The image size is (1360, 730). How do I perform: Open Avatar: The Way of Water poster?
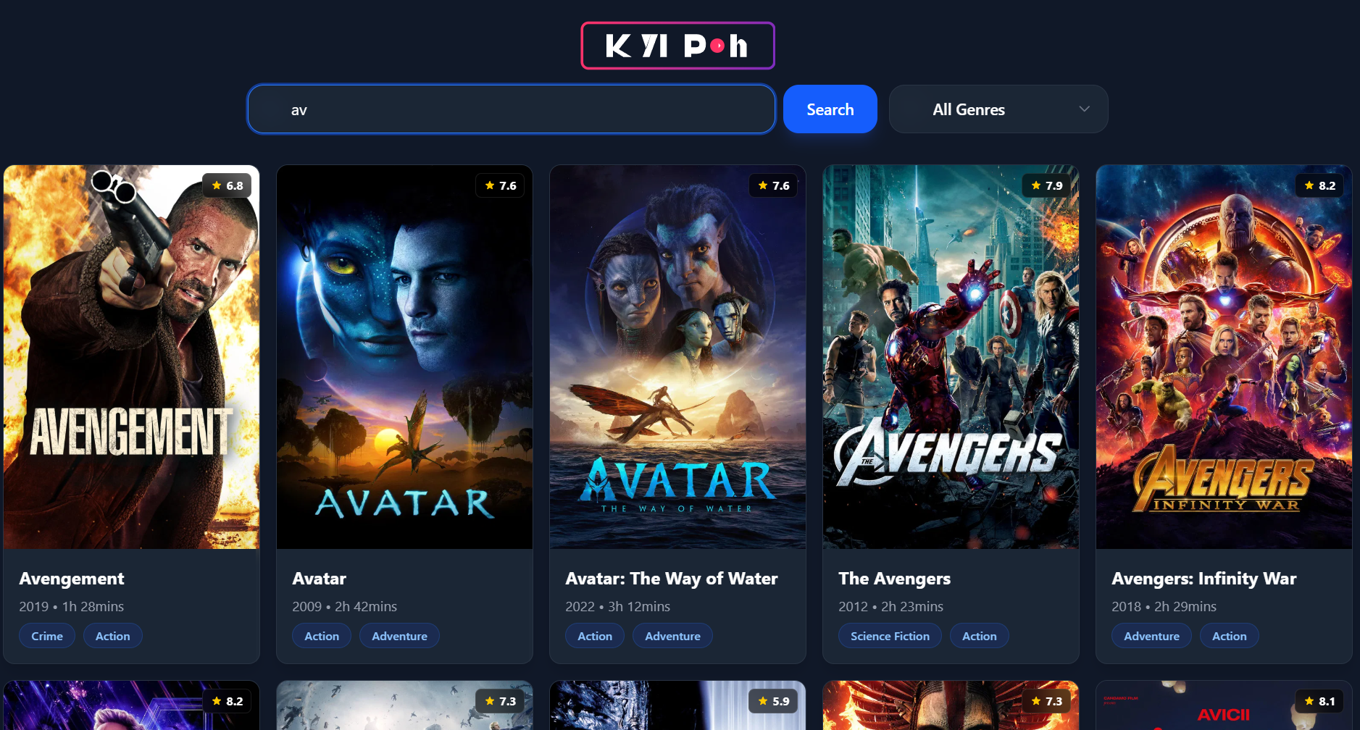(x=677, y=357)
